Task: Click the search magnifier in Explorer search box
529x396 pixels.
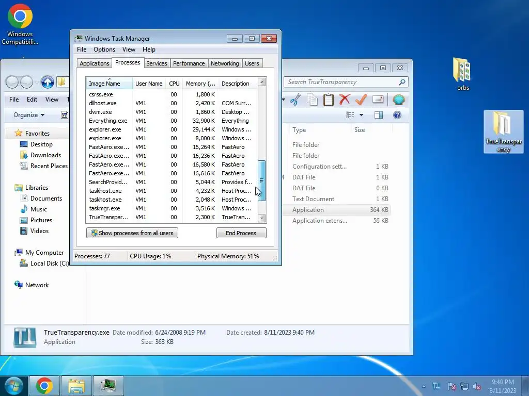Action: tap(402, 82)
